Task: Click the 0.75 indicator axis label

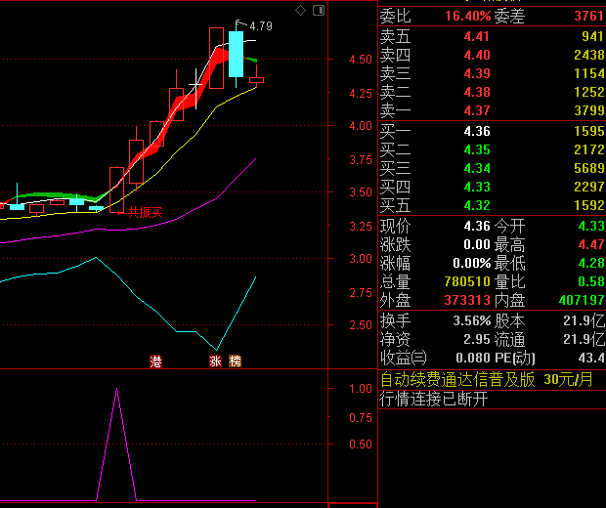Action: pos(361,417)
